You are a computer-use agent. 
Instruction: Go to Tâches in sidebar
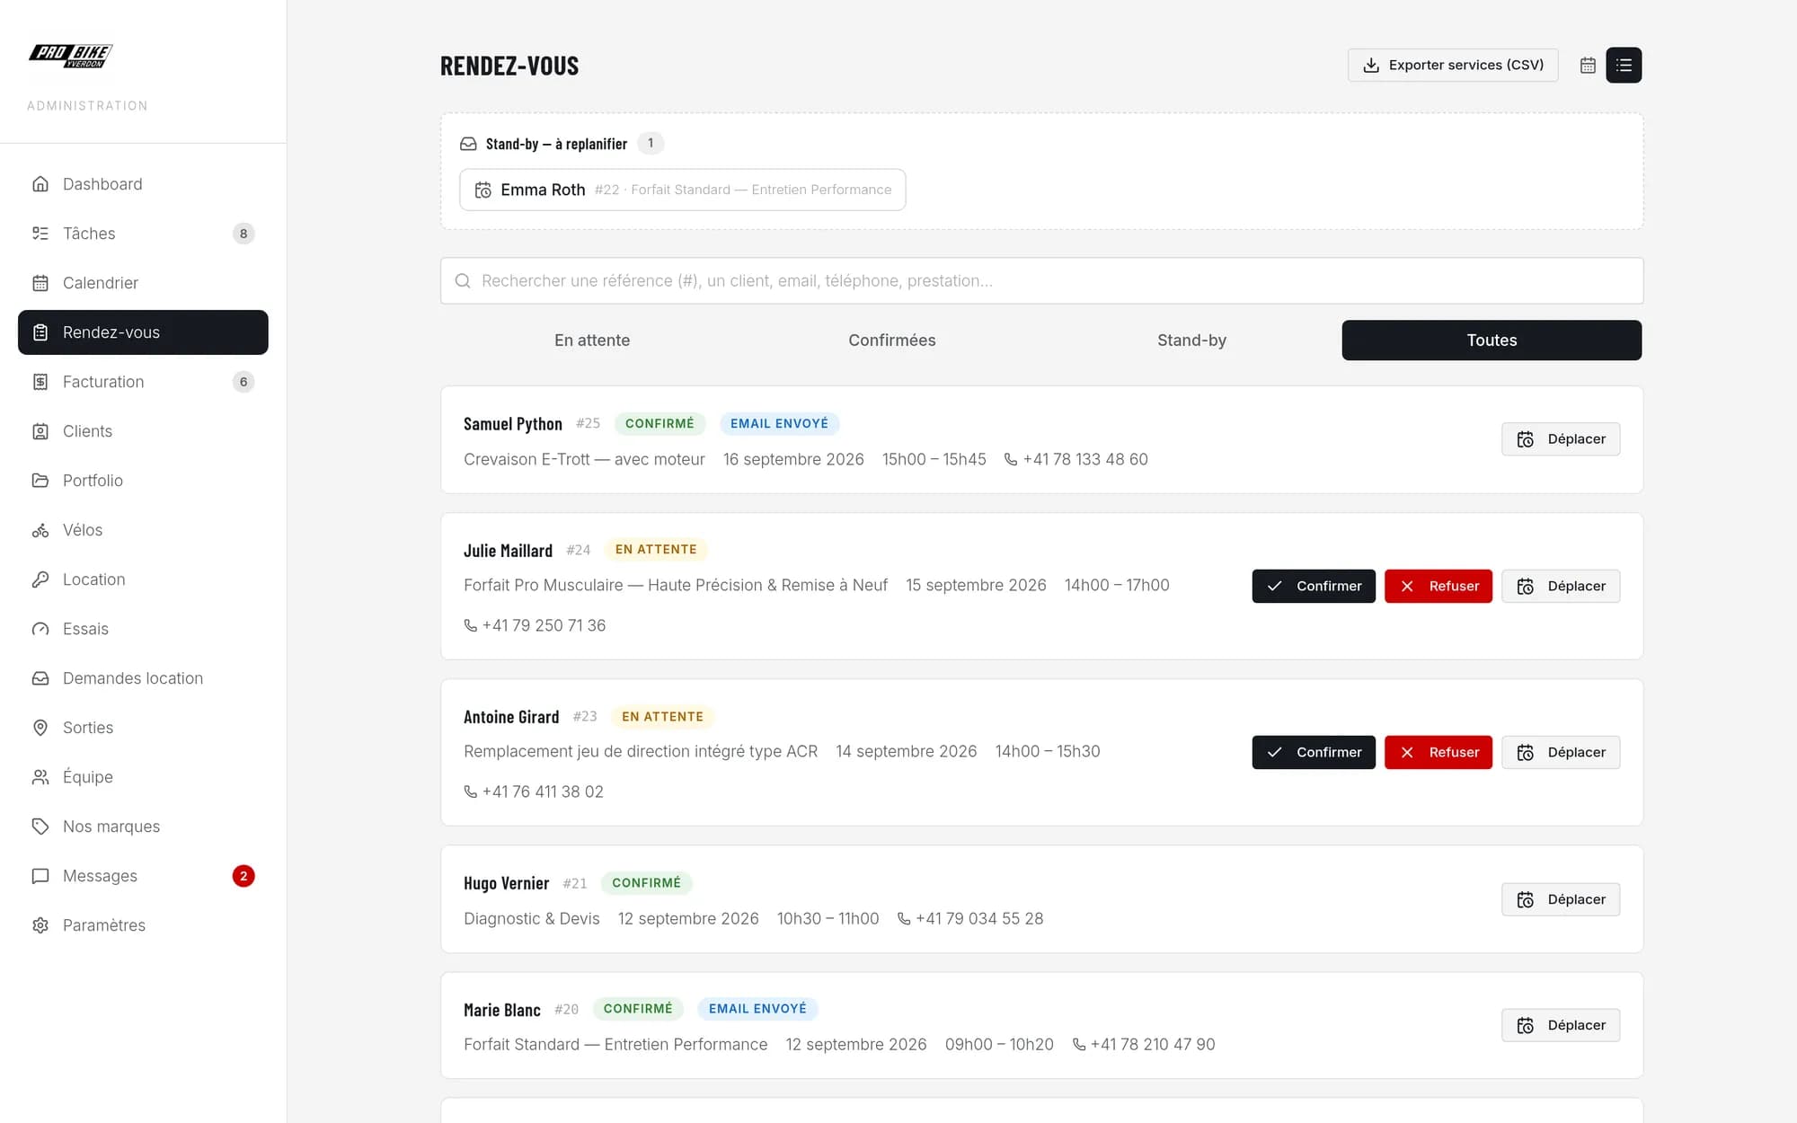(143, 234)
